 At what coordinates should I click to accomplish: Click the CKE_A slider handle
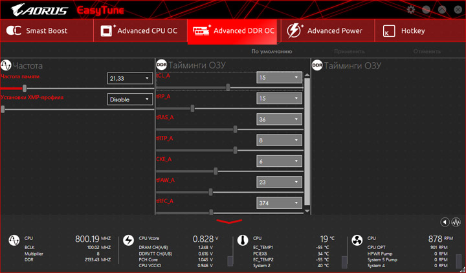click(x=216, y=171)
